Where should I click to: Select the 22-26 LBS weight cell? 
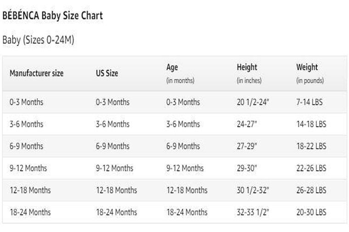tap(311, 168)
